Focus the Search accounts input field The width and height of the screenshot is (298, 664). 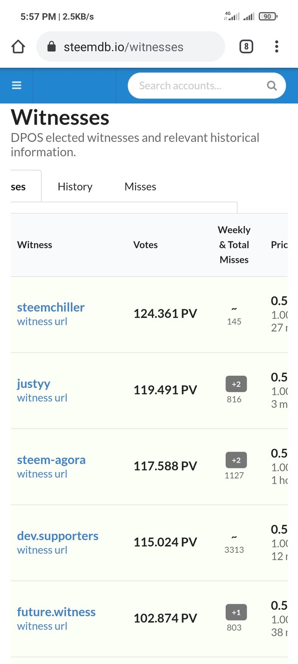point(196,85)
